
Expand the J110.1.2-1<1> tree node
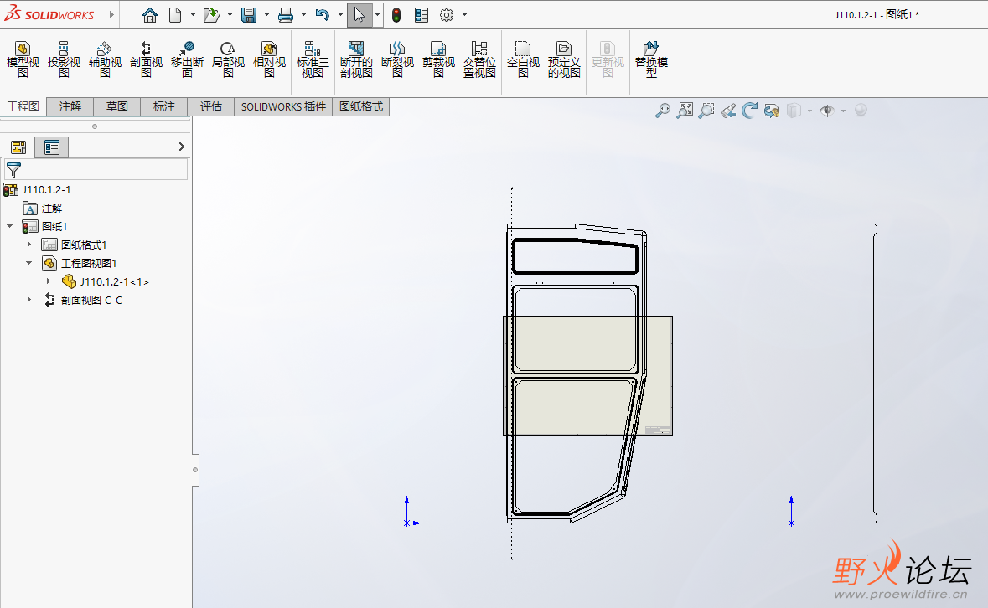tap(49, 281)
